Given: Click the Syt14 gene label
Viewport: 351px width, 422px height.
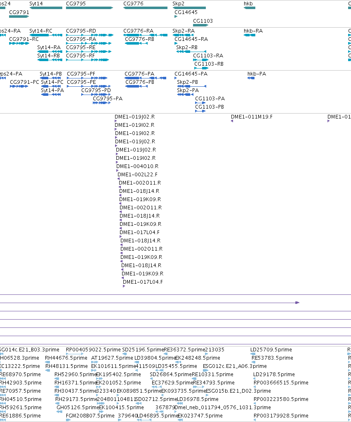Looking at the screenshot, I should [x=36, y=3].
